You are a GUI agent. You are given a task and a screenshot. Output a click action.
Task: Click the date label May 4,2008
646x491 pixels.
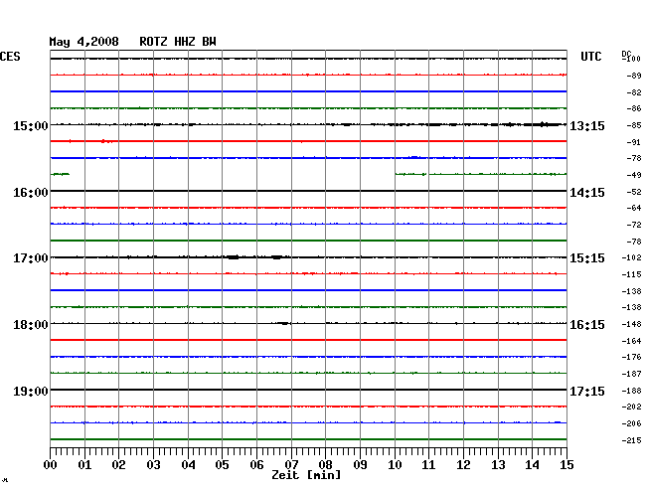[83, 42]
